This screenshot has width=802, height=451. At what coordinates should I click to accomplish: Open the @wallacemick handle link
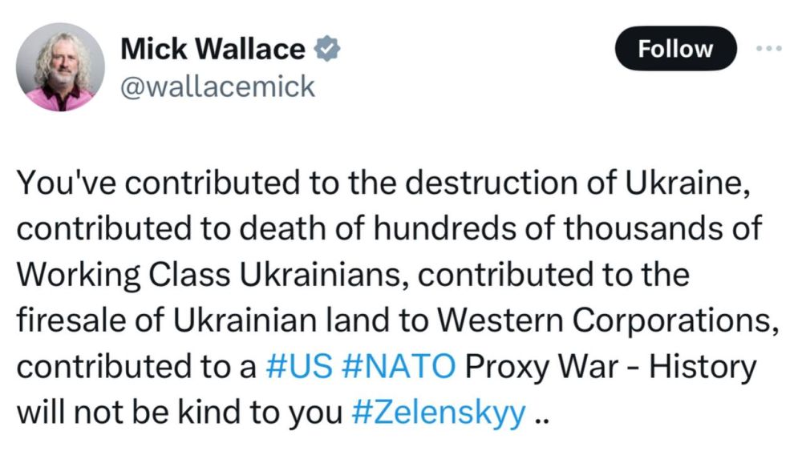[217, 87]
